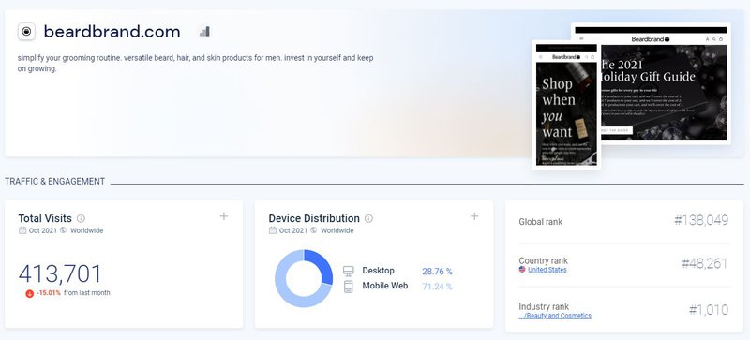
Task: Click the #1,010 industry rank value
Action: coord(709,309)
